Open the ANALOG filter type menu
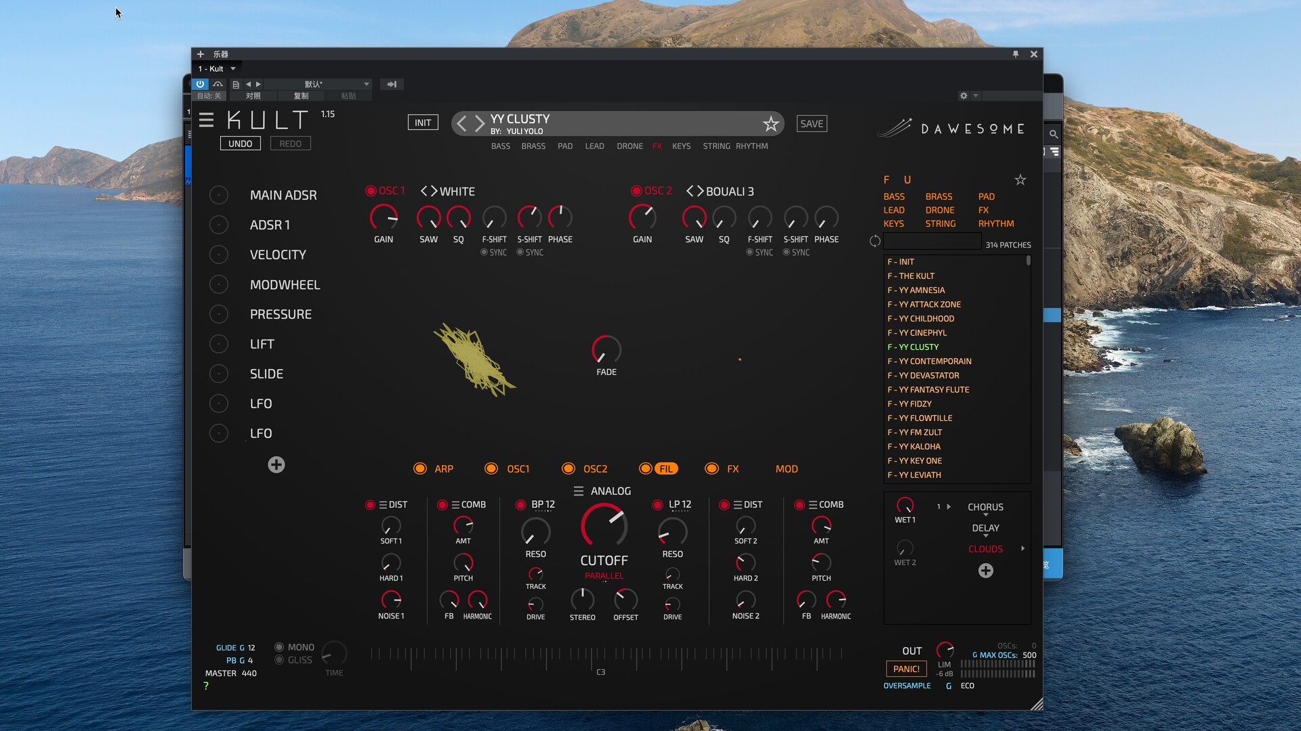Screen dimensions: 1301x731 [578, 491]
